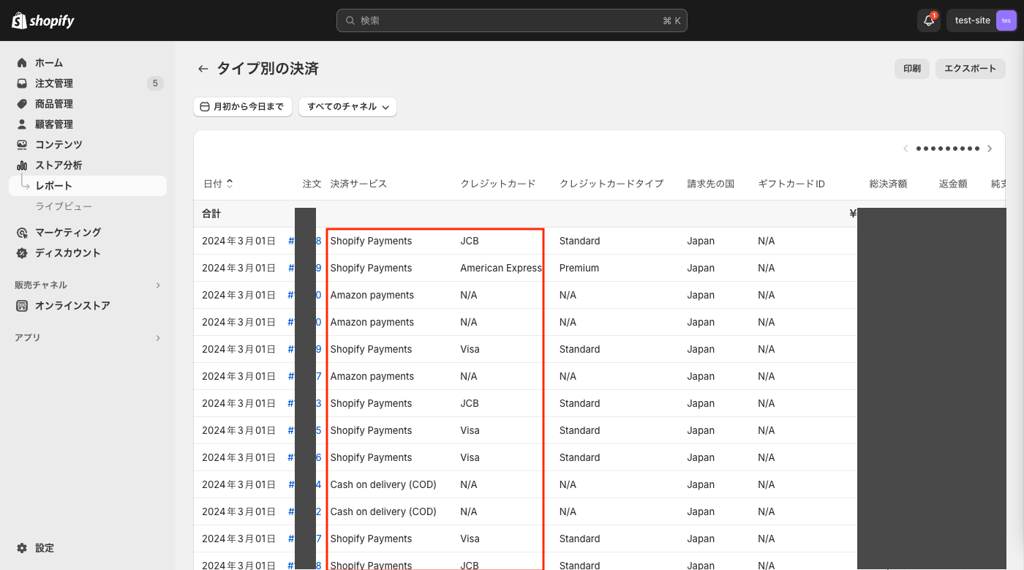Go back using the arrow beside タイプ別の決済

tap(203, 69)
